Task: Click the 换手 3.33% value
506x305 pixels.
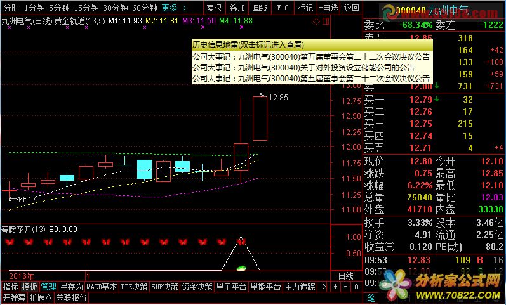Action: point(420,223)
